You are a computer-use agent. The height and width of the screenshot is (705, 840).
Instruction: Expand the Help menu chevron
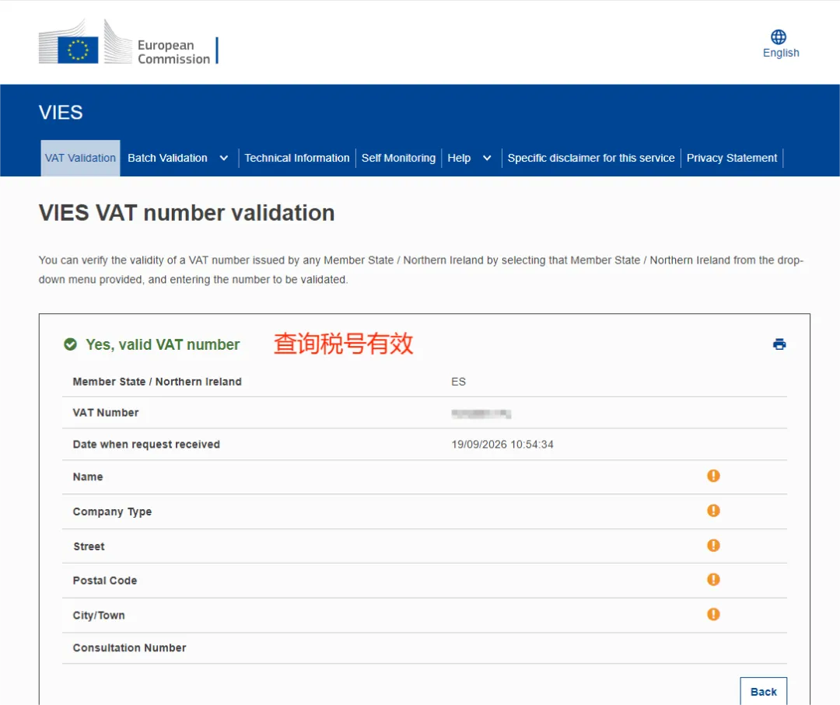tap(487, 158)
